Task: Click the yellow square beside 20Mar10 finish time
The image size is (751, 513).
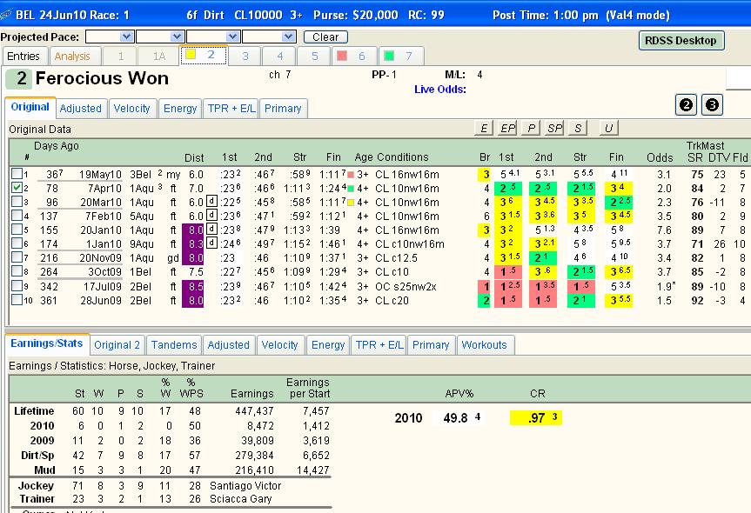Action: [351, 203]
